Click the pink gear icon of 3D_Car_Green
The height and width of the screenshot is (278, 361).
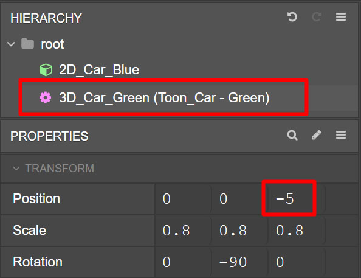pos(46,97)
